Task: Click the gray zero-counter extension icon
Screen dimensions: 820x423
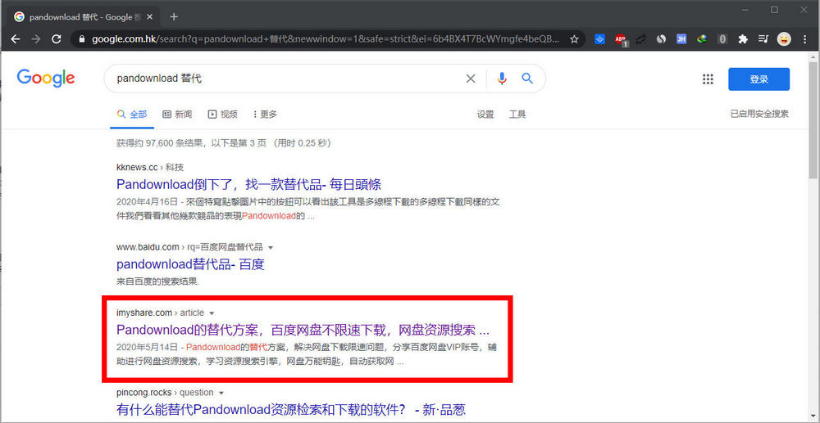Action: (x=722, y=39)
